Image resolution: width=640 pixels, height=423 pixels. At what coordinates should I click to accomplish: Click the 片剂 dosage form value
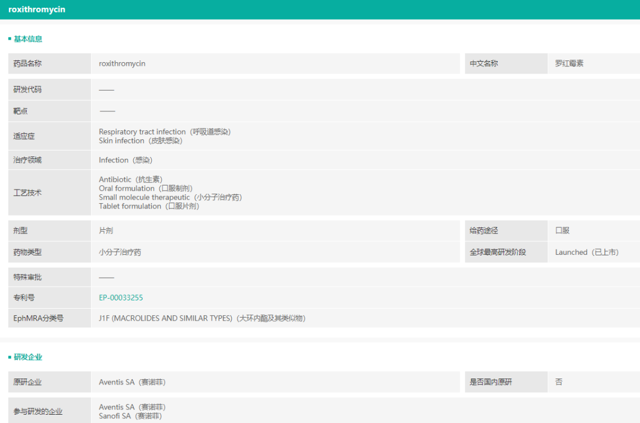tap(106, 230)
